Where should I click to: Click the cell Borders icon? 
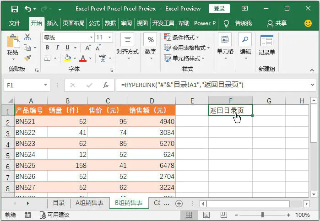pos(47,58)
